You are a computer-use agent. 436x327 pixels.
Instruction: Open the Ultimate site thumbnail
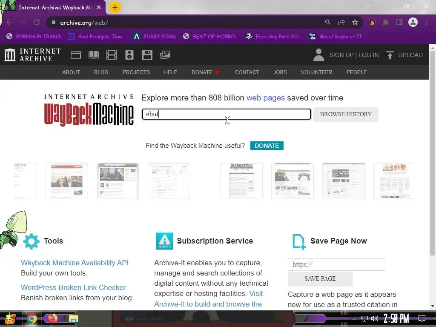[x=241, y=181]
